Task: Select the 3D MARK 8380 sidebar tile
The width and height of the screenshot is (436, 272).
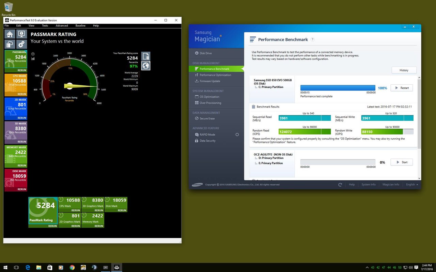Action: (16, 132)
